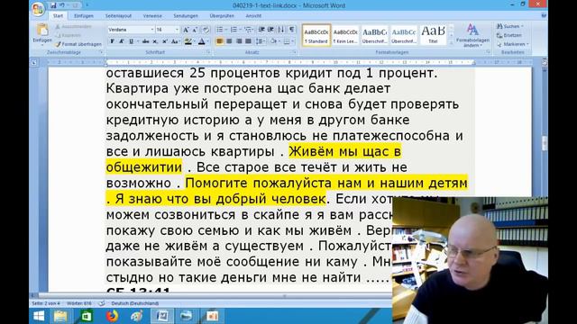Center align text
The height and width of the screenshot is (324, 577).
pyautogui.click(x=229, y=41)
